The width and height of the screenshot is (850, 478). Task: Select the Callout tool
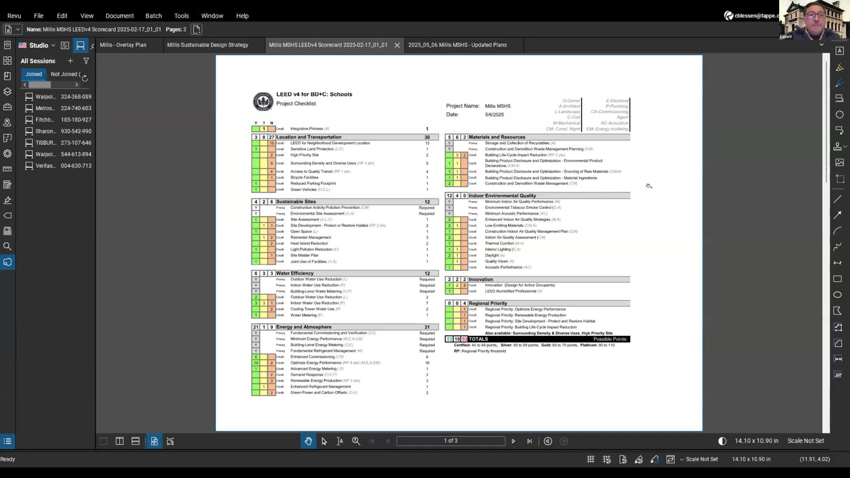click(x=839, y=130)
